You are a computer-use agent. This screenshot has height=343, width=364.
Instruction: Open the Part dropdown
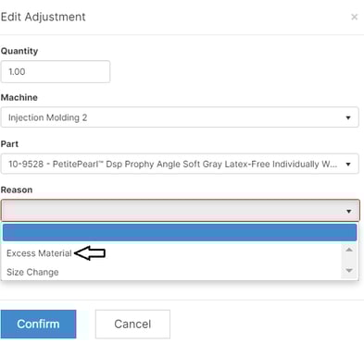(180, 164)
